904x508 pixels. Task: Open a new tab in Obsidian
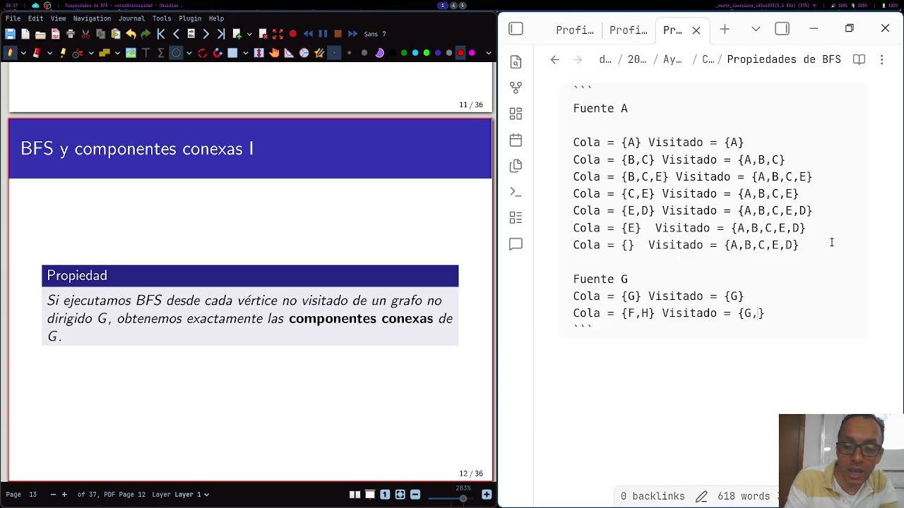pos(725,29)
